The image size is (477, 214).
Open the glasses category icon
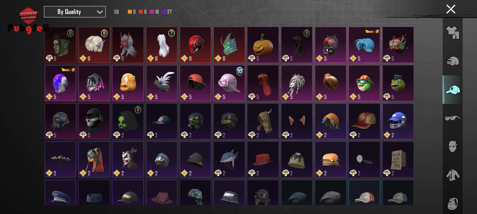coord(453,118)
